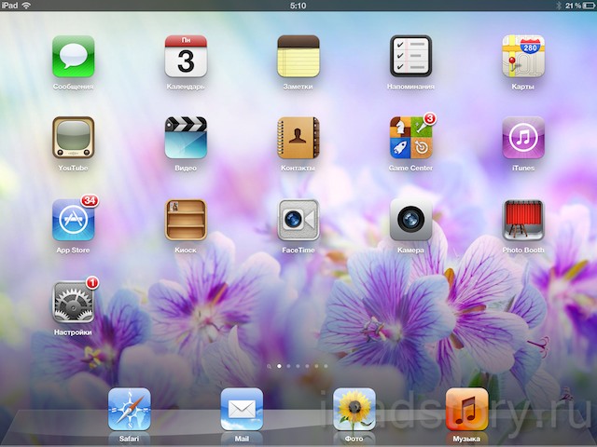Open the YouTube app
Viewport: 597px width, 447px height.
coord(73,138)
